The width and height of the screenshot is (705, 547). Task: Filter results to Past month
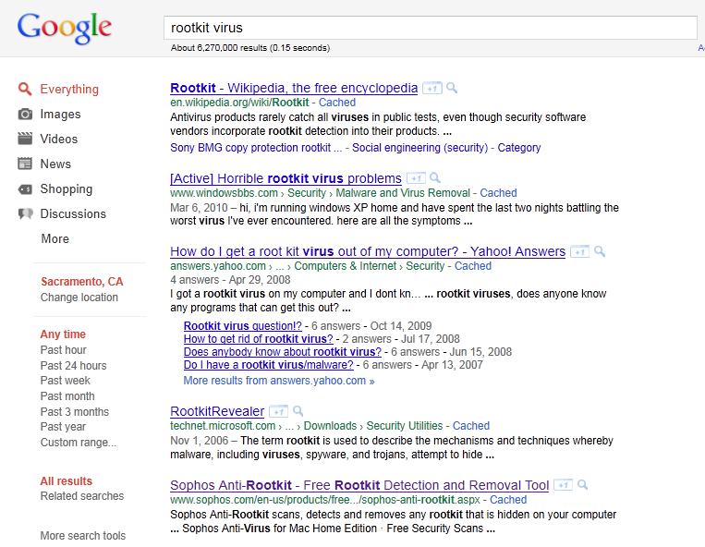click(x=67, y=396)
